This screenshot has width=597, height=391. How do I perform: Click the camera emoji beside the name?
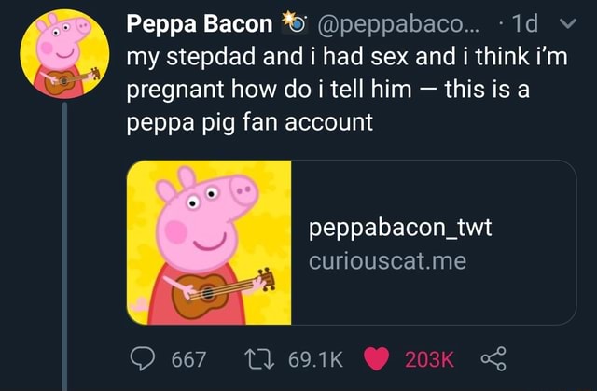coord(290,21)
